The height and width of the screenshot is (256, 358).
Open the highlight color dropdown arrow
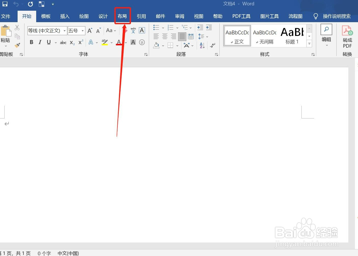pyautogui.click(x=112, y=43)
